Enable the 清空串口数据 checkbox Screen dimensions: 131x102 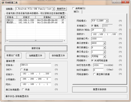[94, 74]
